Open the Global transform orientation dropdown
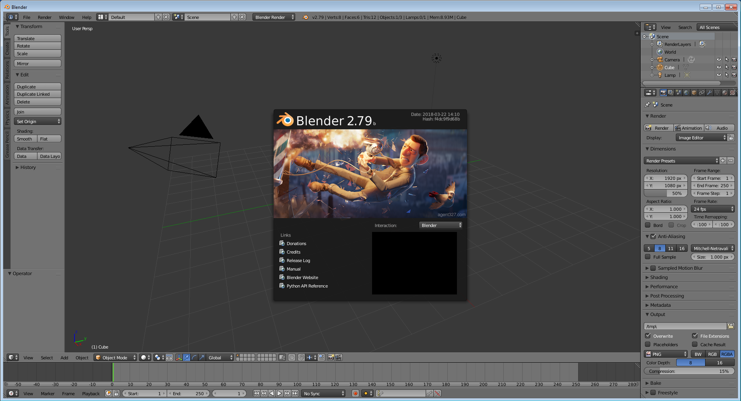Viewport: 741px width, 401px height. tap(220, 357)
